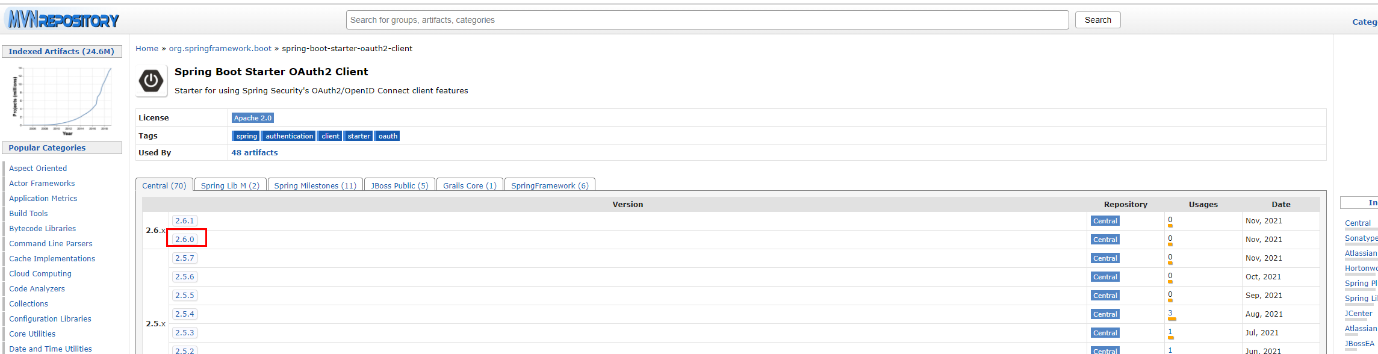
Task: Switch to Spring Lib M (2) tab
Action: pos(230,185)
